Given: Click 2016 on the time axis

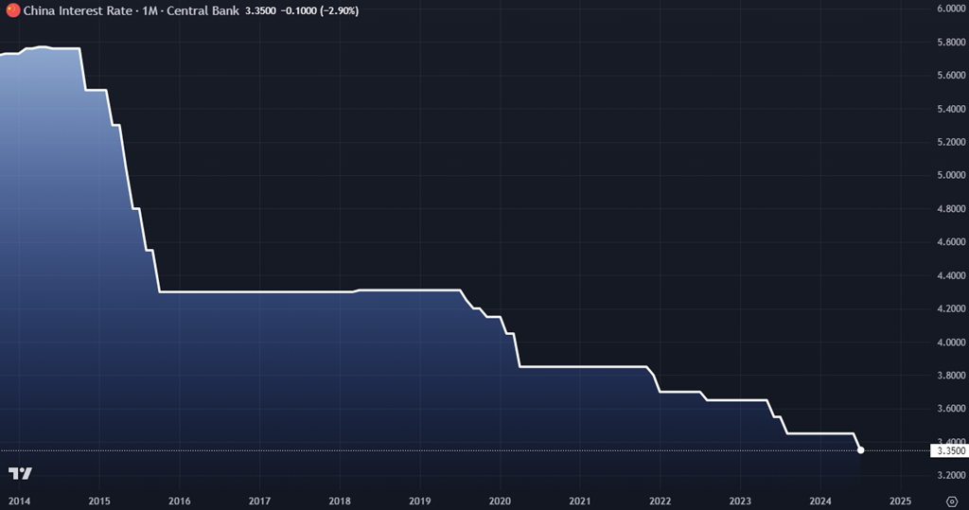Looking at the screenshot, I should pyautogui.click(x=180, y=501).
